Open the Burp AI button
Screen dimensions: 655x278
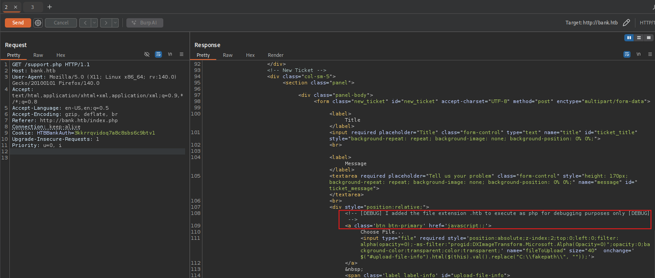145,23
